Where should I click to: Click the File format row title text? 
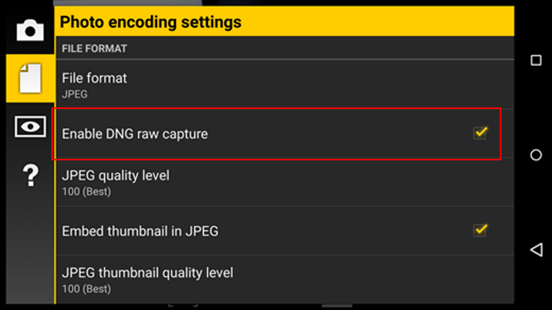pyautogui.click(x=94, y=78)
